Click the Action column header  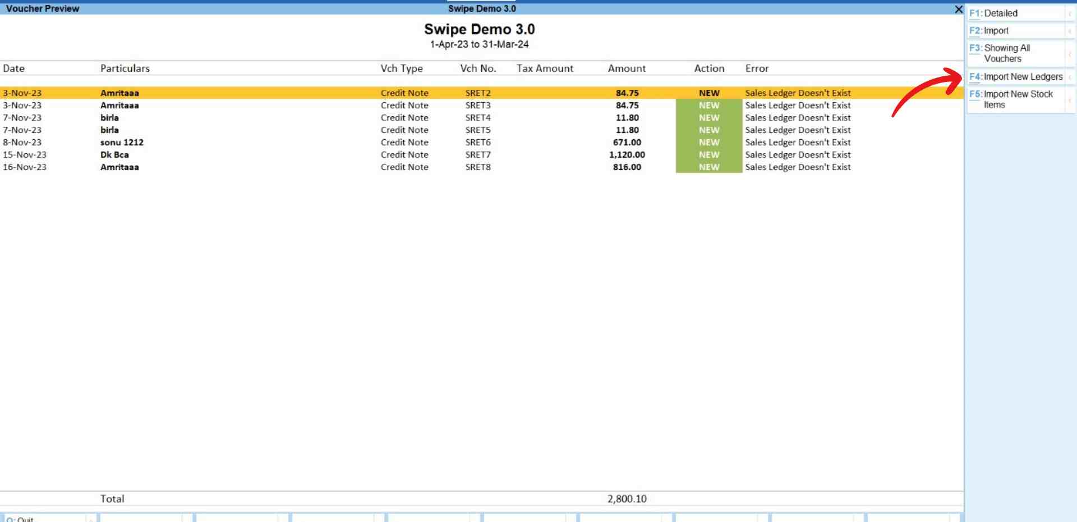click(709, 68)
